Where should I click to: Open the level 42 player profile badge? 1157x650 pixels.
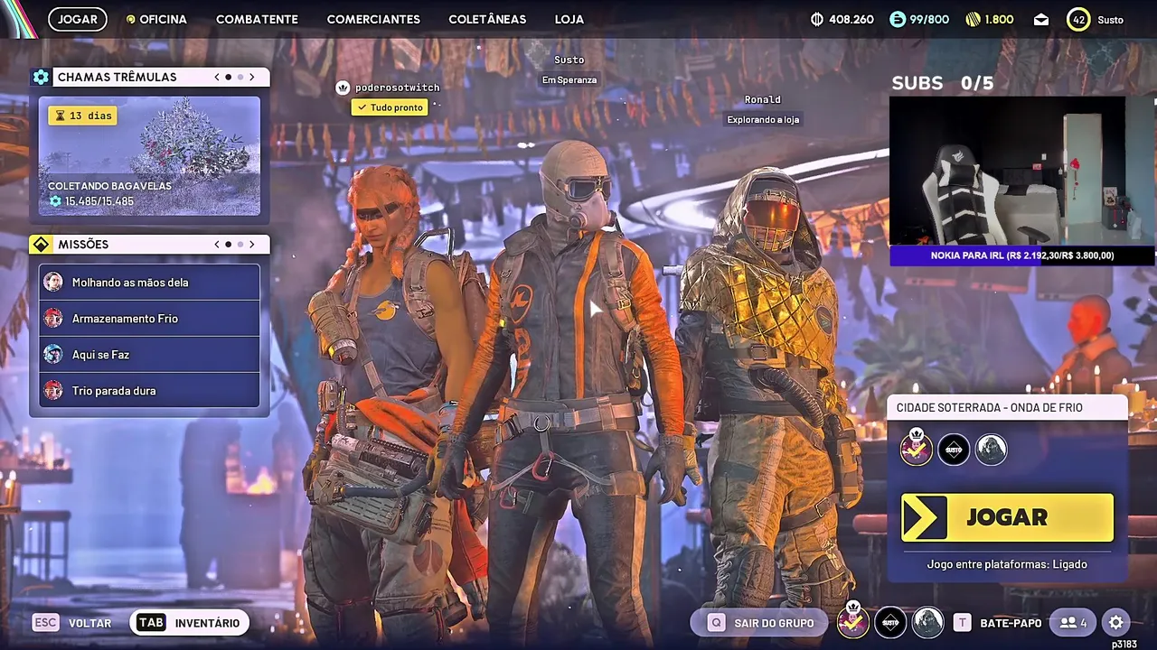point(1078,19)
